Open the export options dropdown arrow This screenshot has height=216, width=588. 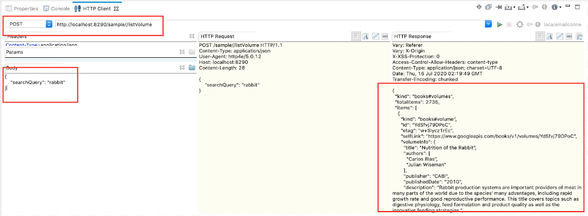527,7
